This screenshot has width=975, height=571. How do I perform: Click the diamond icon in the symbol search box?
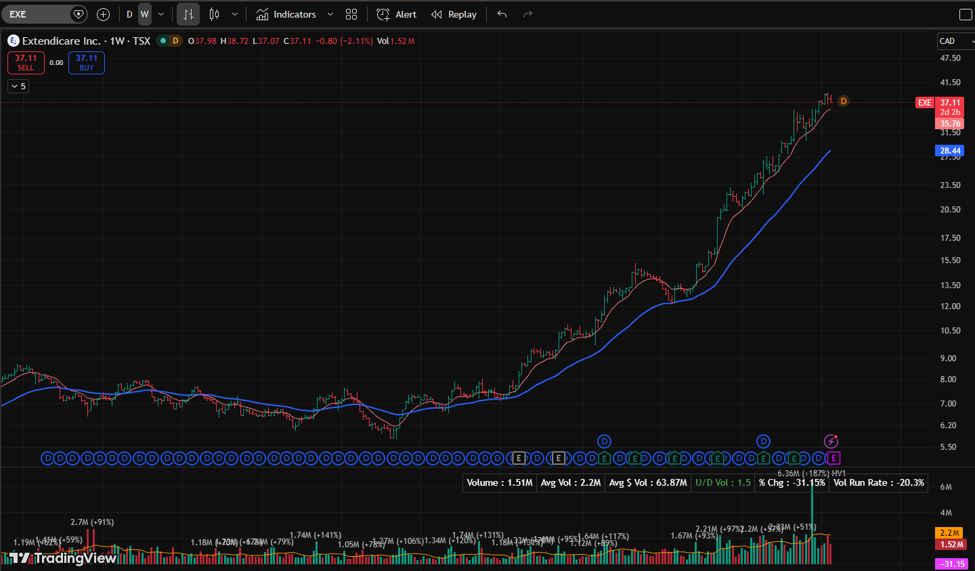(x=79, y=14)
